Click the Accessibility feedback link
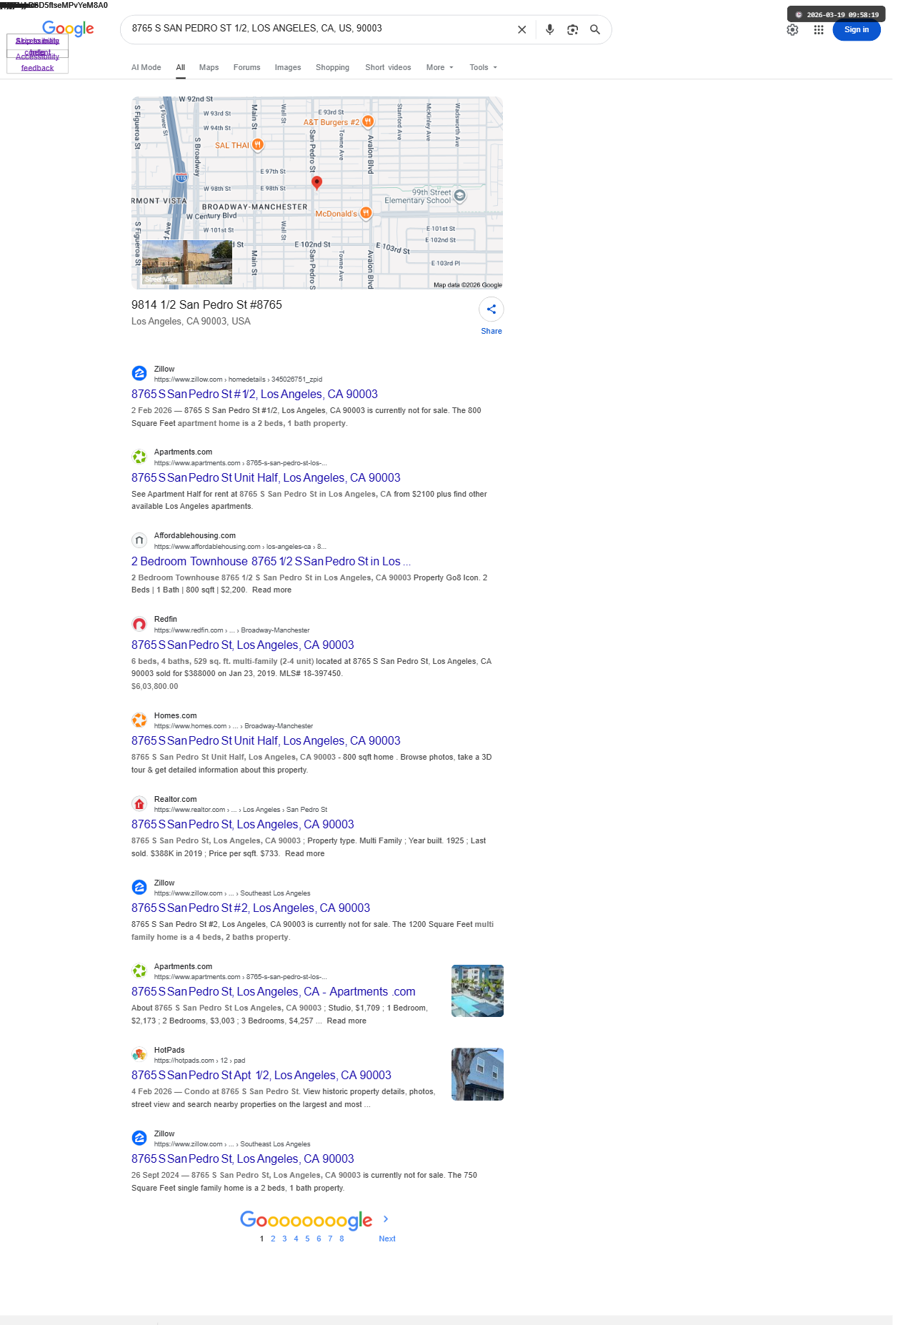903x1325 pixels. click(x=37, y=62)
